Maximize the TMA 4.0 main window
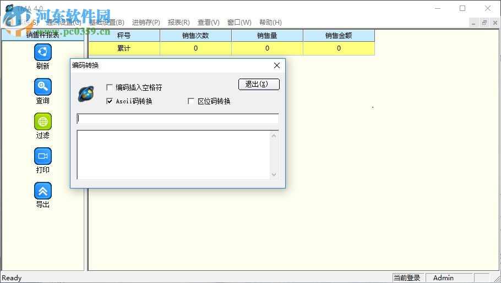501x283 pixels. pos(462,8)
